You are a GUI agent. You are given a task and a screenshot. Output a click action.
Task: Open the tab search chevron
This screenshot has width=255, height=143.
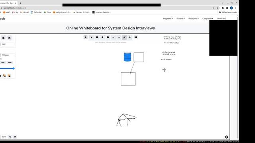point(223,3)
